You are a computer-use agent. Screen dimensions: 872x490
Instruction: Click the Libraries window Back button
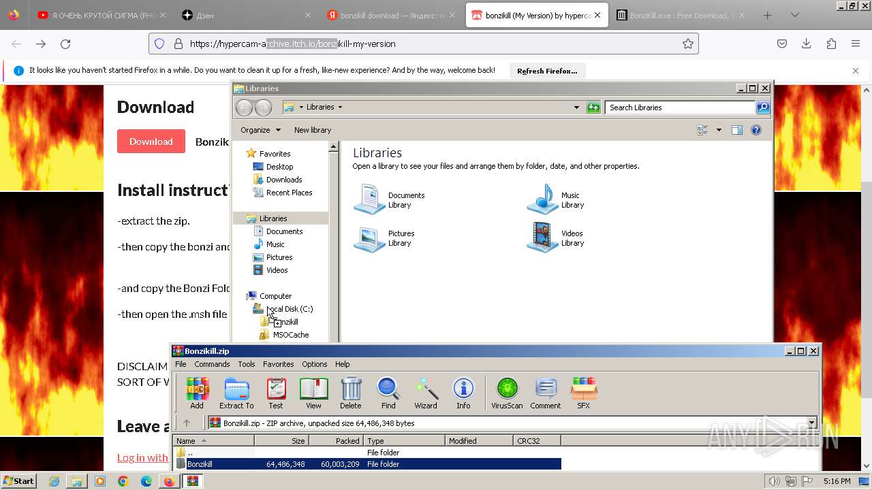[244, 108]
